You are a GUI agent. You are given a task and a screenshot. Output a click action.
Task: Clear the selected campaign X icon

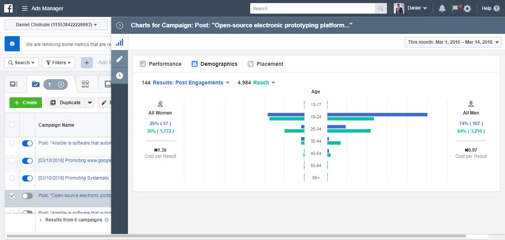pyautogui.click(x=61, y=84)
